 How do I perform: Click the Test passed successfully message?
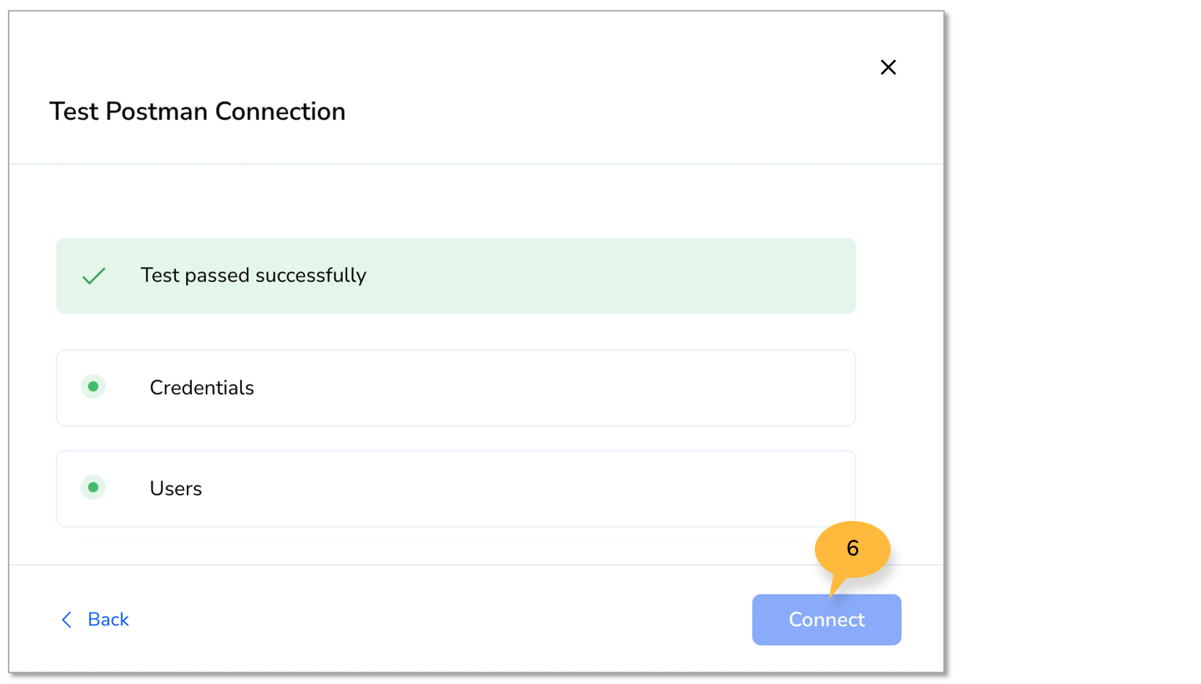point(253,276)
